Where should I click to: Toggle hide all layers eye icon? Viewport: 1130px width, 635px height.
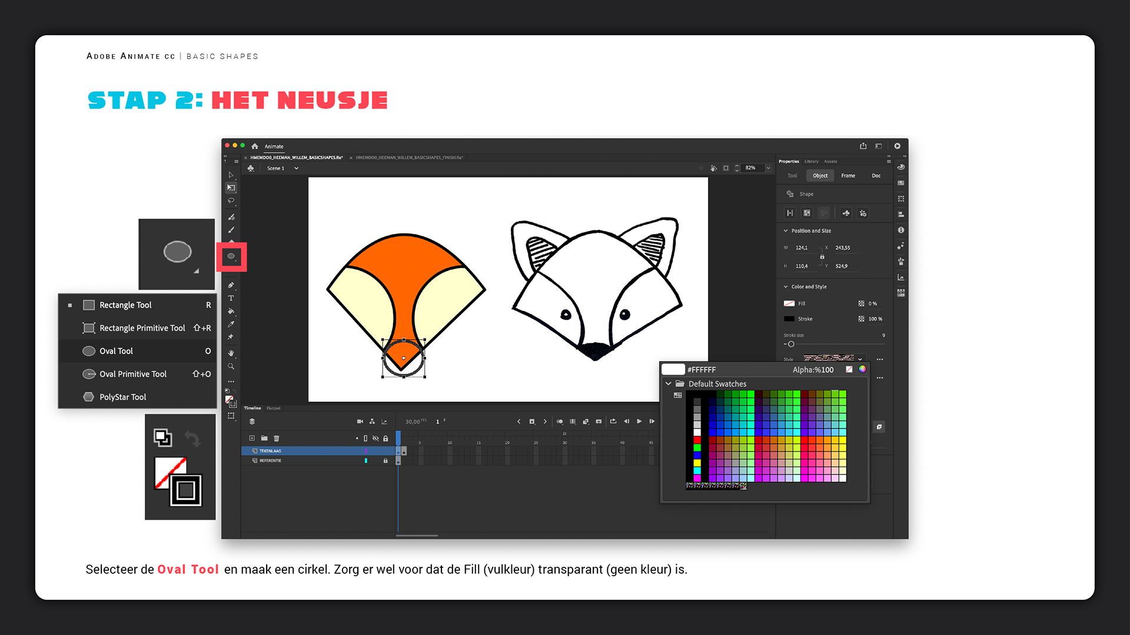click(375, 438)
